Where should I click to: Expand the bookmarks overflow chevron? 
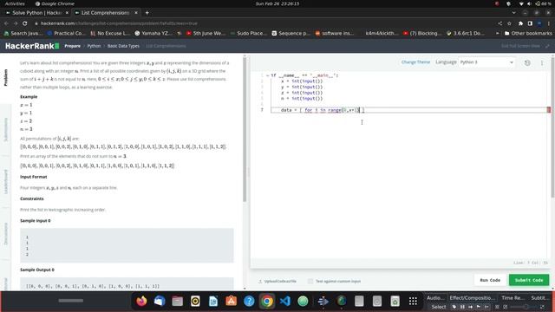tap(497, 33)
